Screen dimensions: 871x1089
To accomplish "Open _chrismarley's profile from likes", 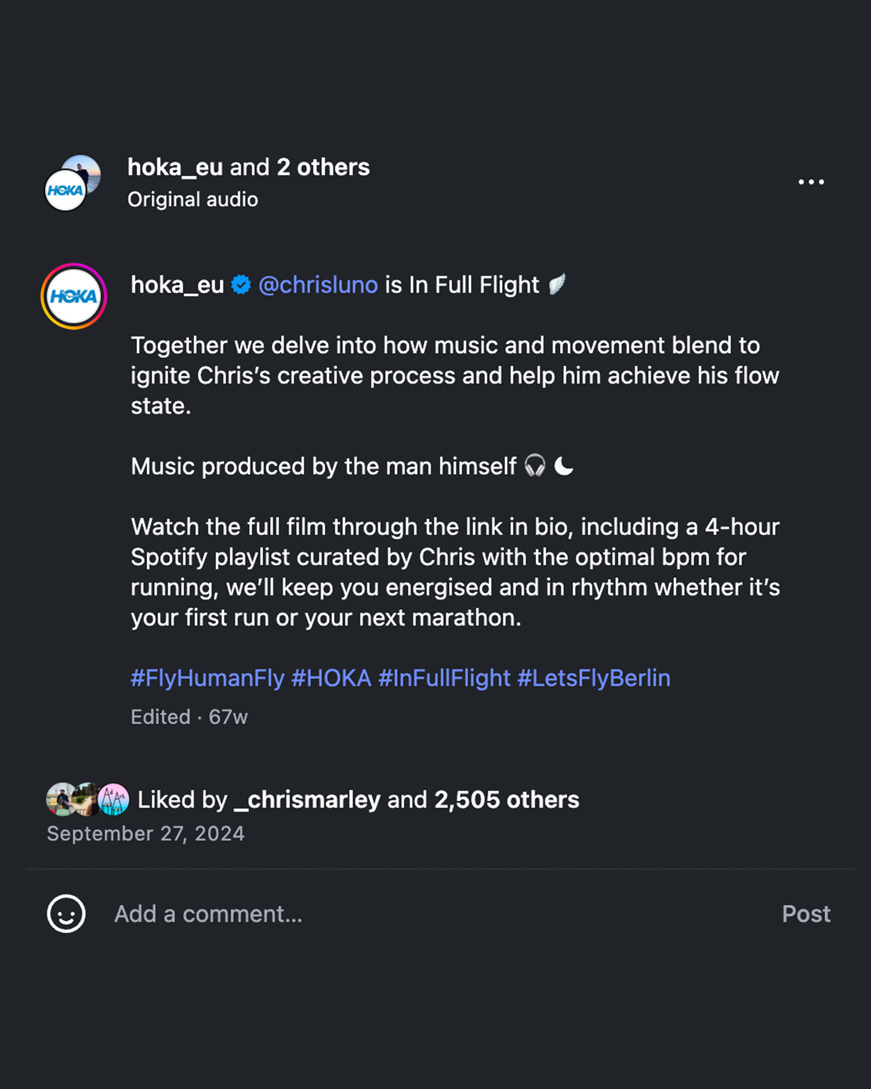I will 307,800.
